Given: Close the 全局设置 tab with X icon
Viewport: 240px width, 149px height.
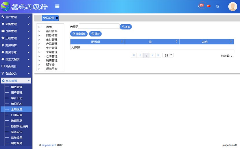Looking at the screenshot, I should click(57, 18).
